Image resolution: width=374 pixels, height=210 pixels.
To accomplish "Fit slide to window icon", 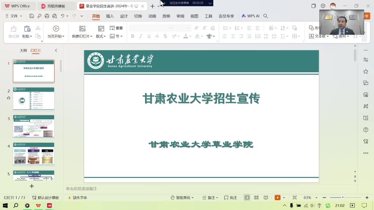I will (x=295, y=197).
